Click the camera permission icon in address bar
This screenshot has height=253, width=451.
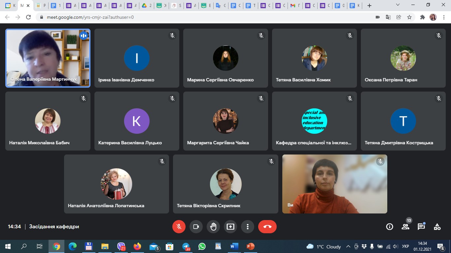[378, 17]
